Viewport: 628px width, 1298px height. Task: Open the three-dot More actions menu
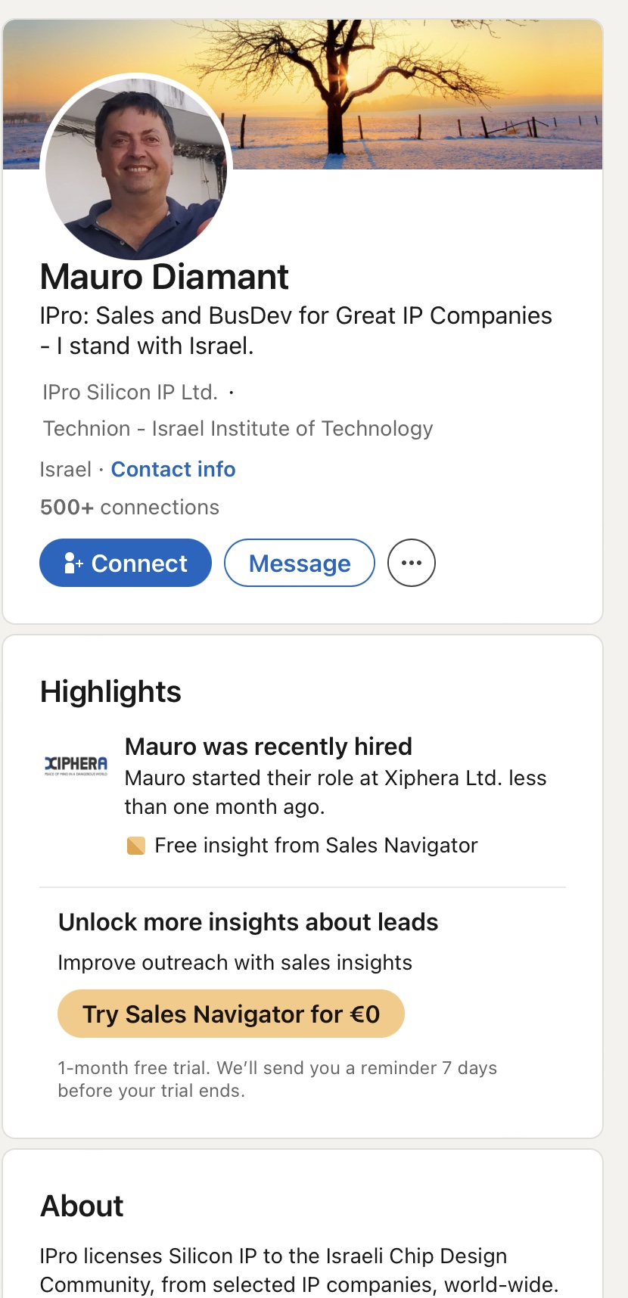(411, 563)
